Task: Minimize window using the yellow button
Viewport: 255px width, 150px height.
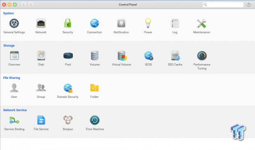Action: point(9,5)
